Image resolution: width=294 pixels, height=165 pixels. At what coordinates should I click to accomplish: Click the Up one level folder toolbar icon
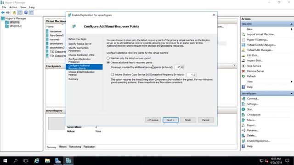[x=14, y=12]
